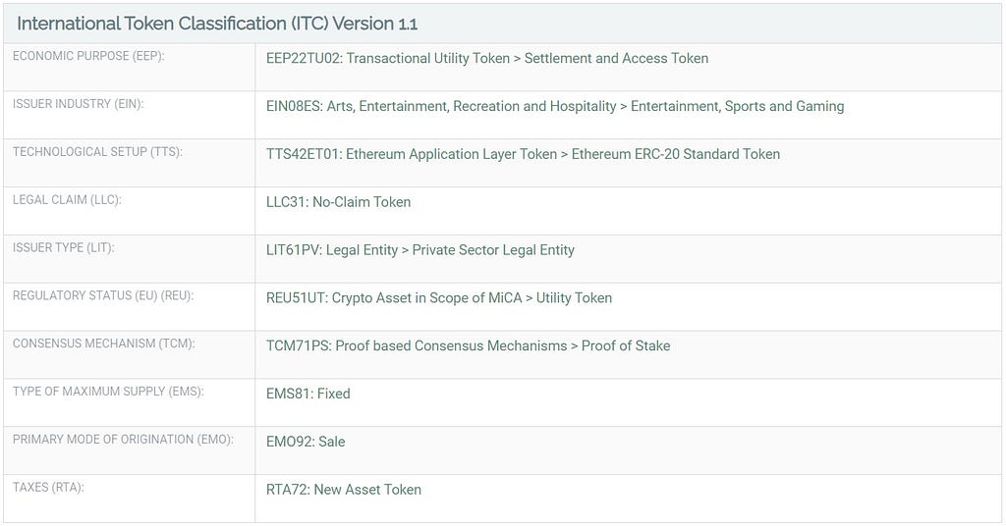Click the International Token Classification (ITC) Version 1.1 heading

[217, 24]
